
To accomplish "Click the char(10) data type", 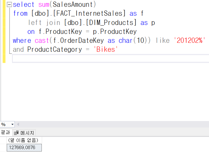I will [x=133, y=40].
